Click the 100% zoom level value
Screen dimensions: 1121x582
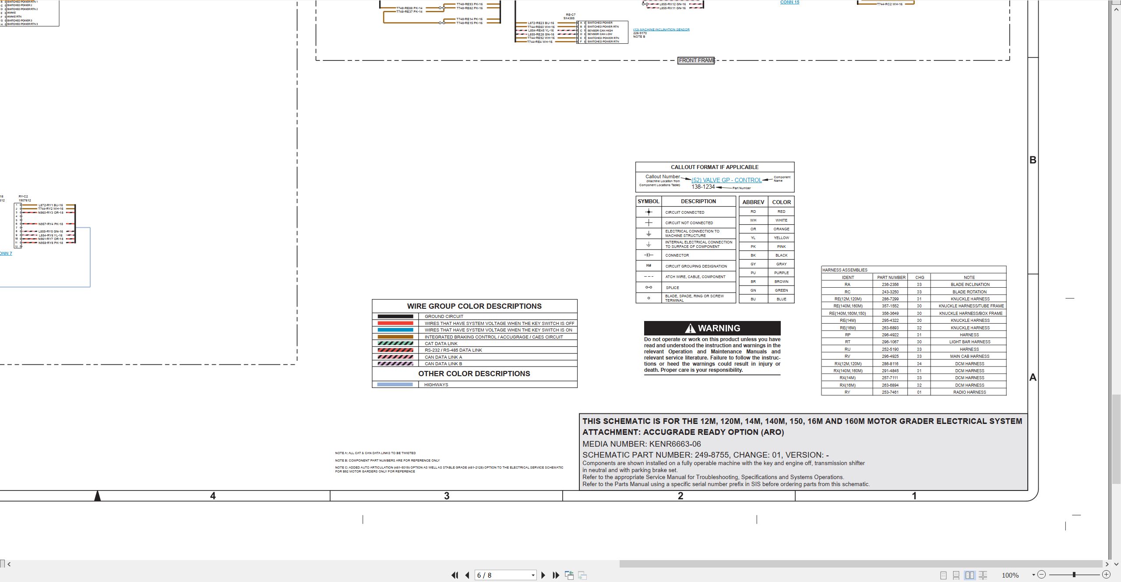click(x=1010, y=575)
